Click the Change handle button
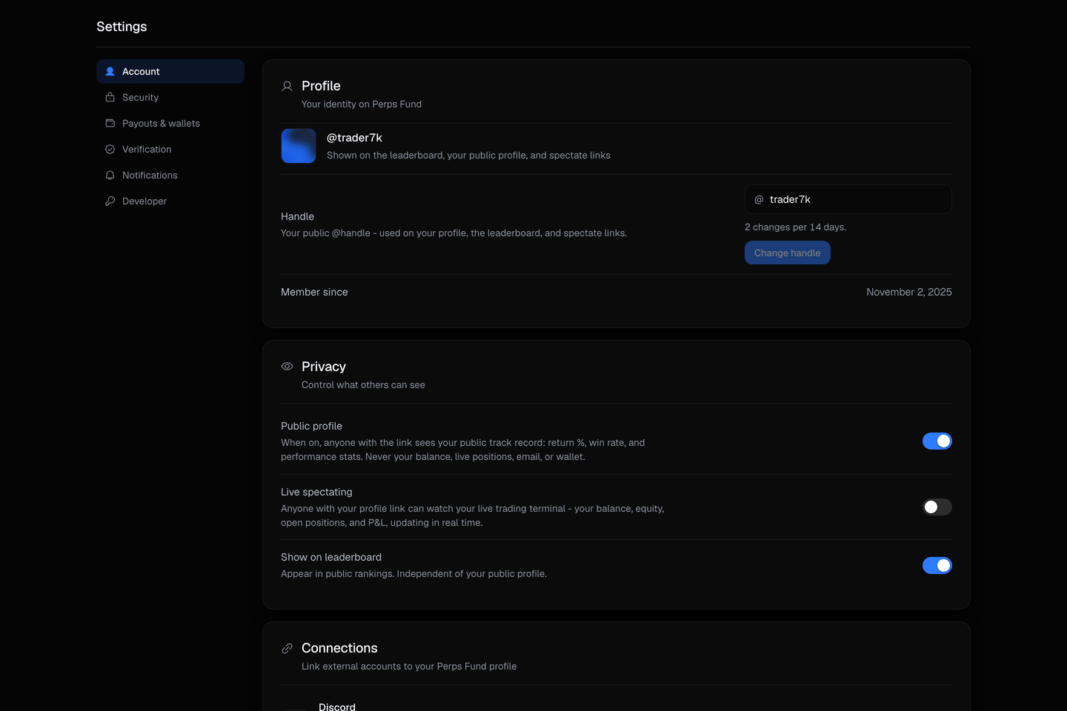 coord(787,253)
